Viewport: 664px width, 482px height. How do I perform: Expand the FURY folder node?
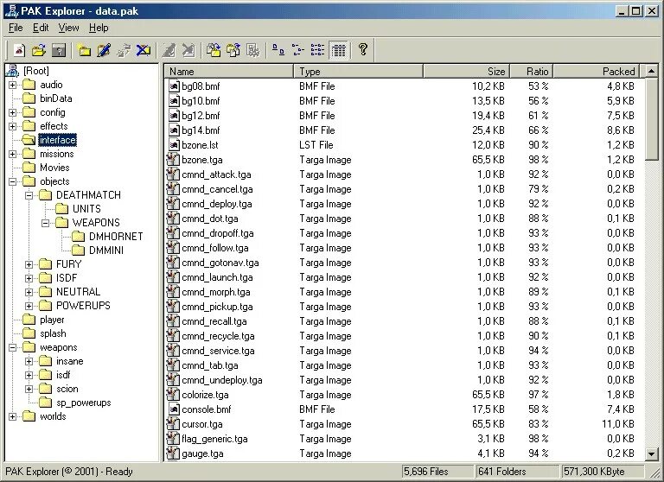point(29,264)
